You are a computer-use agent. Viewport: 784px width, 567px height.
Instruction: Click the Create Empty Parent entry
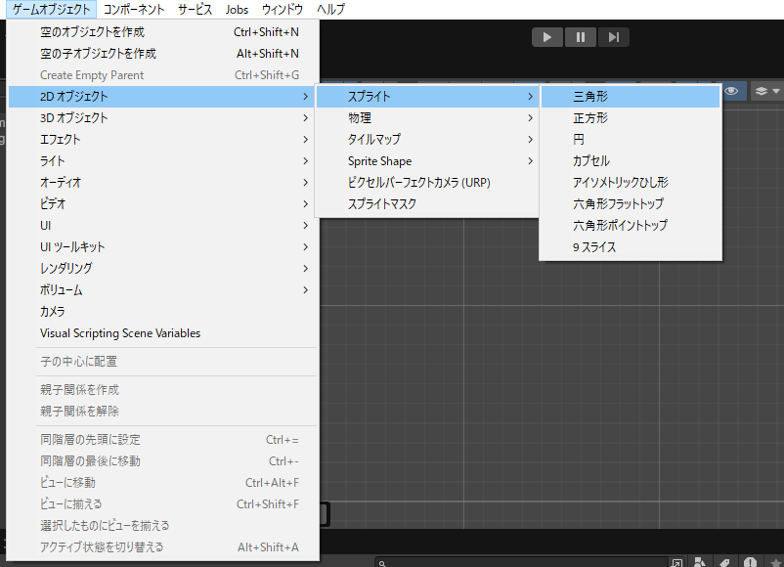(x=162, y=75)
